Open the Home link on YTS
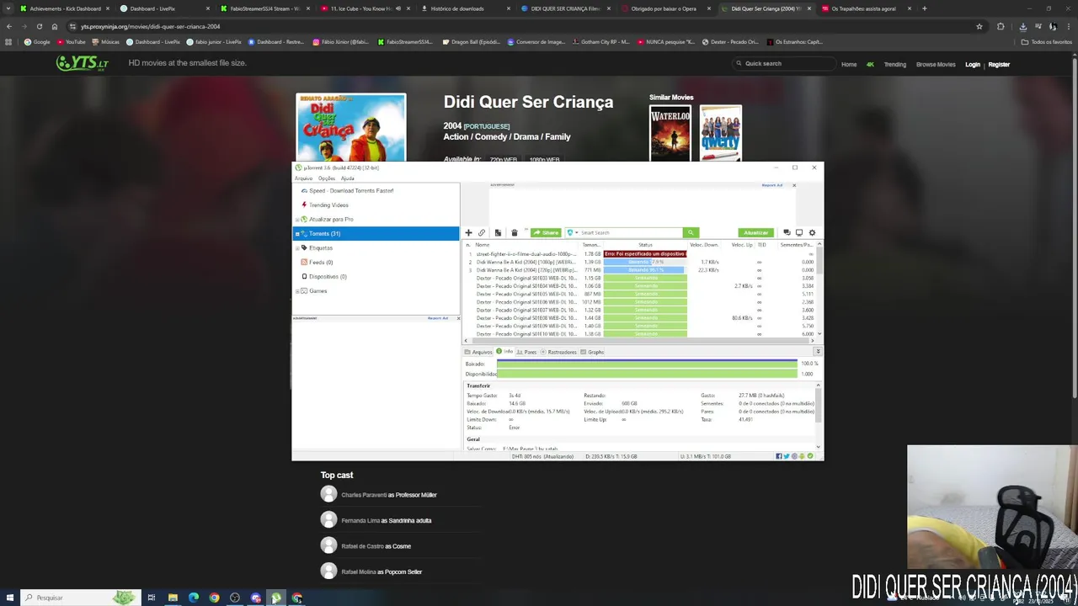Viewport: 1078px width, 606px height. (x=849, y=64)
